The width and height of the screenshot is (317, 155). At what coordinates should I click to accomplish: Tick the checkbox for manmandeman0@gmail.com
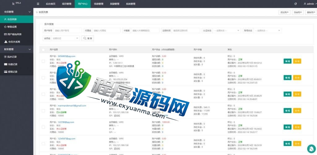click(x=43, y=111)
